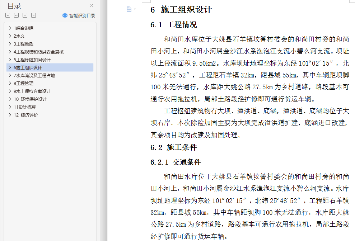Go to 1综合说明 in outline
The height and width of the screenshot is (241, 355).
(23, 28)
